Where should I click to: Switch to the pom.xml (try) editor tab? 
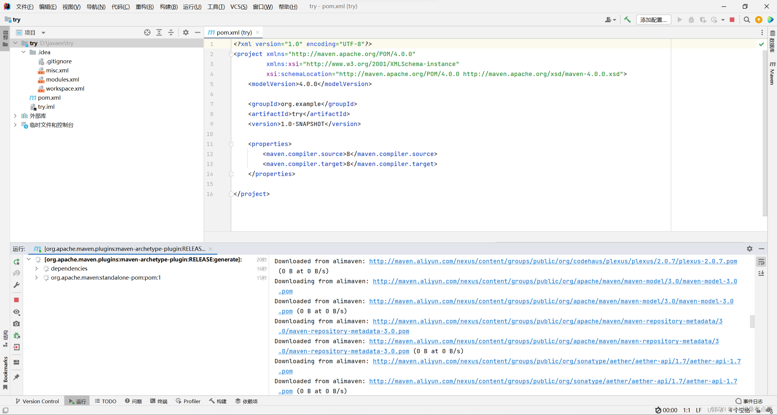click(234, 32)
